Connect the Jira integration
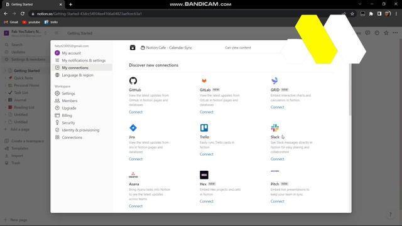The image size is (402, 226). pos(136,159)
